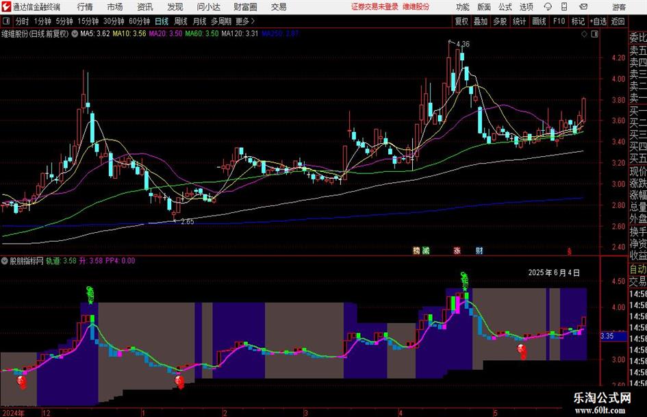Image resolution: width=647 pixels, height=417 pixels.
Task: Click the red 维维股份 stock name link
Action: point(416,7)
